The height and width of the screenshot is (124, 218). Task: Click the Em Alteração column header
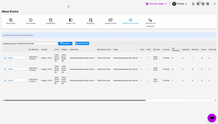[176, 49]
